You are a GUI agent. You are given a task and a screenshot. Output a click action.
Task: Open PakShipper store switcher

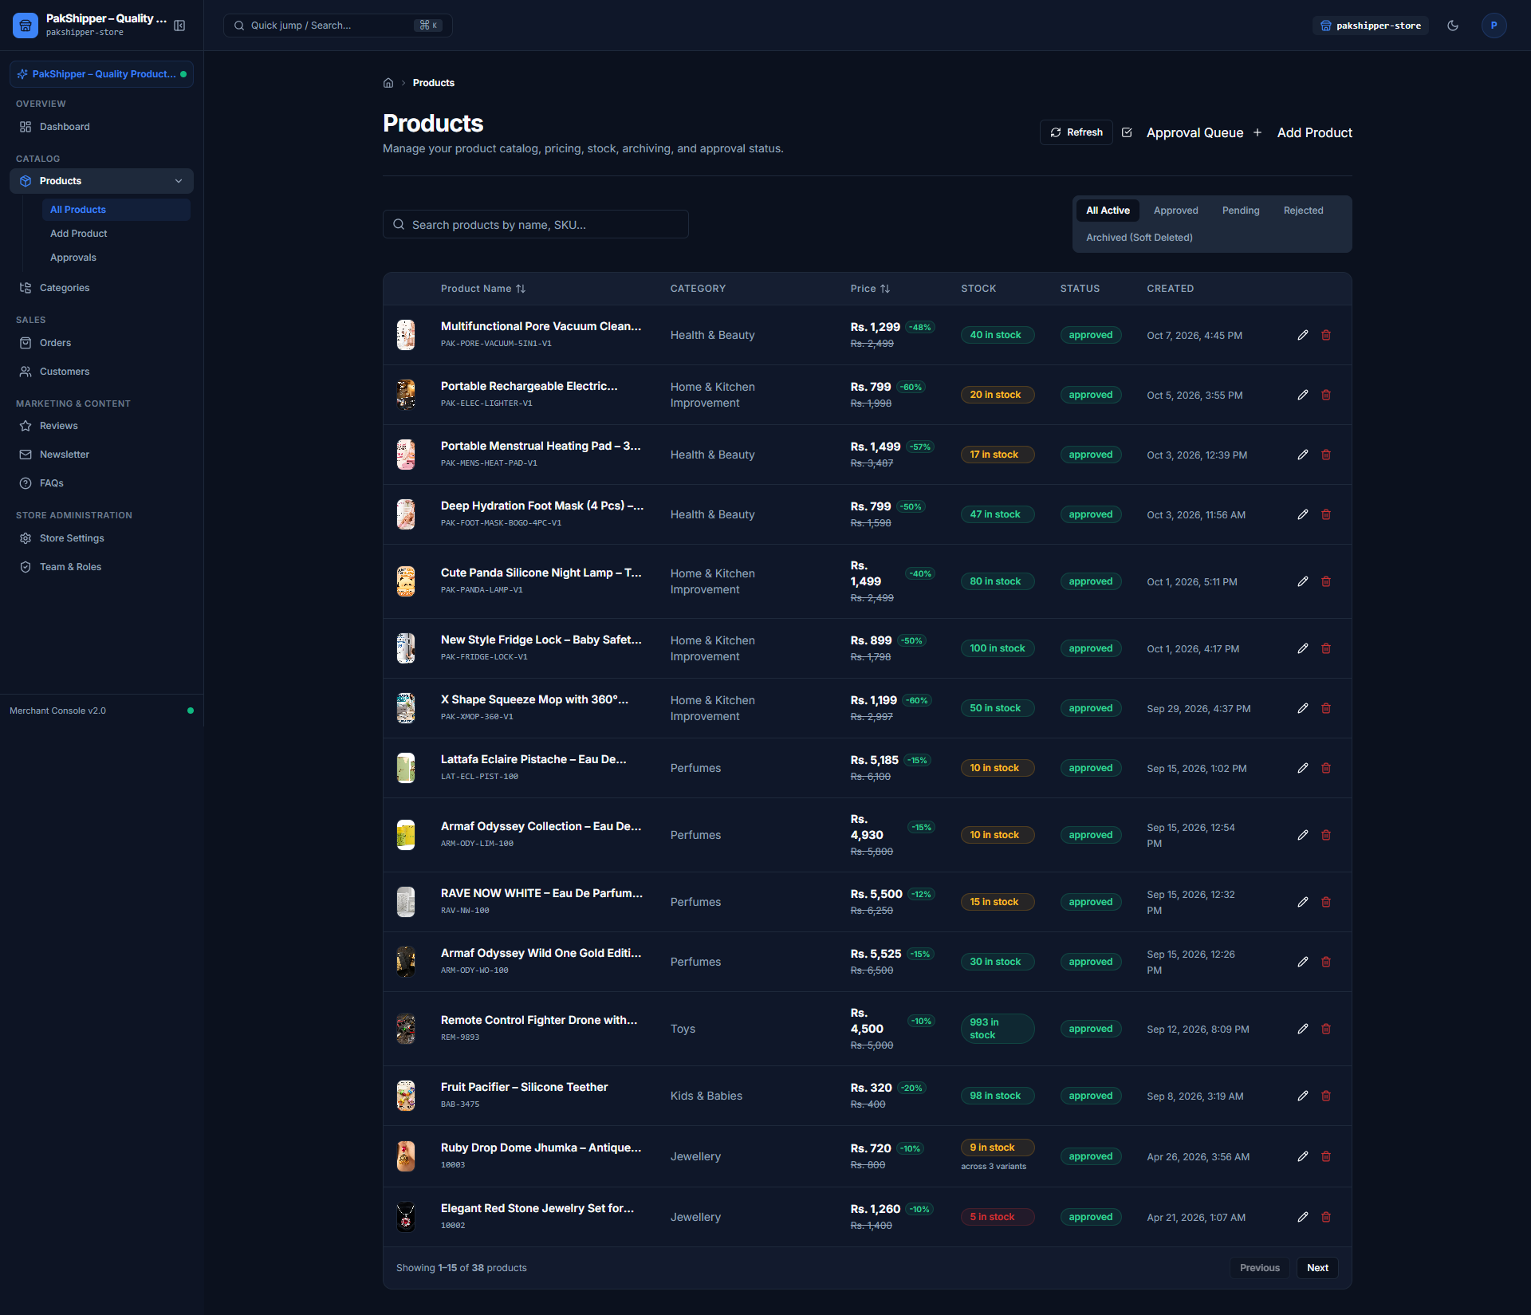tap(101, 74)
